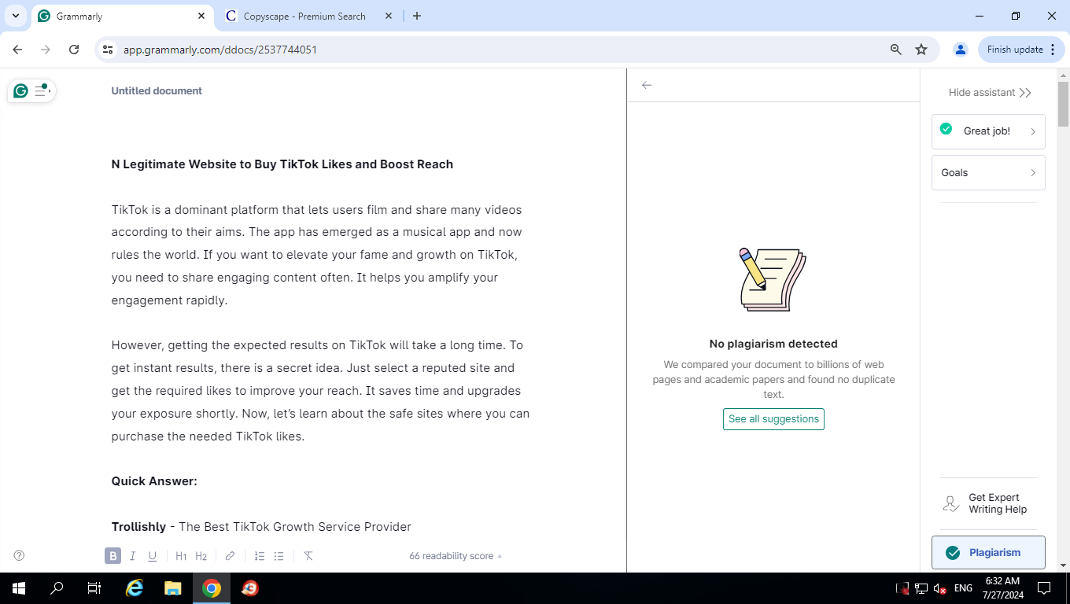The width and height of the screenshot is (1070, 604).
Task: Go forward in browser history
Action: [46, 50]
